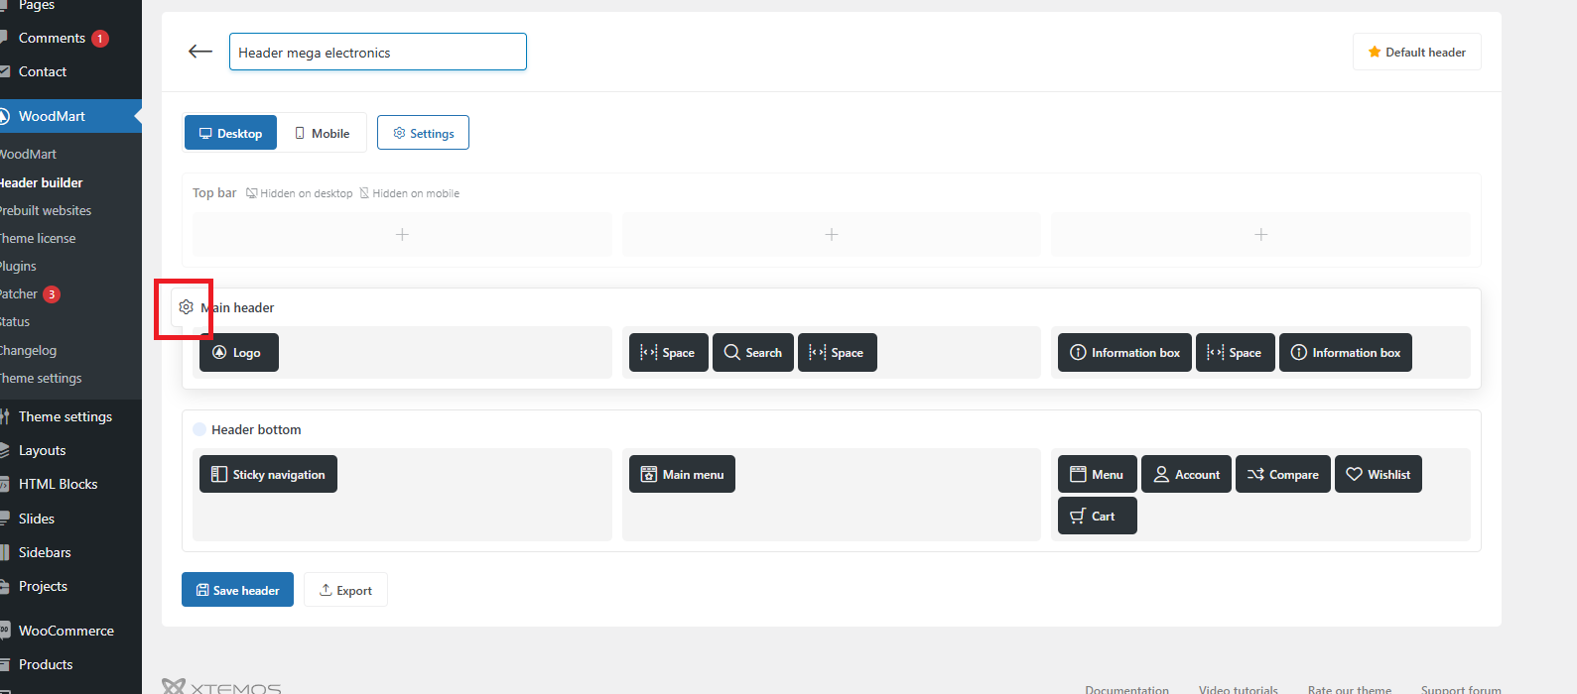Viewport: 1577px width, 694px height.
Task: Select the Space element left of Search
Action: tap(669, 353)
